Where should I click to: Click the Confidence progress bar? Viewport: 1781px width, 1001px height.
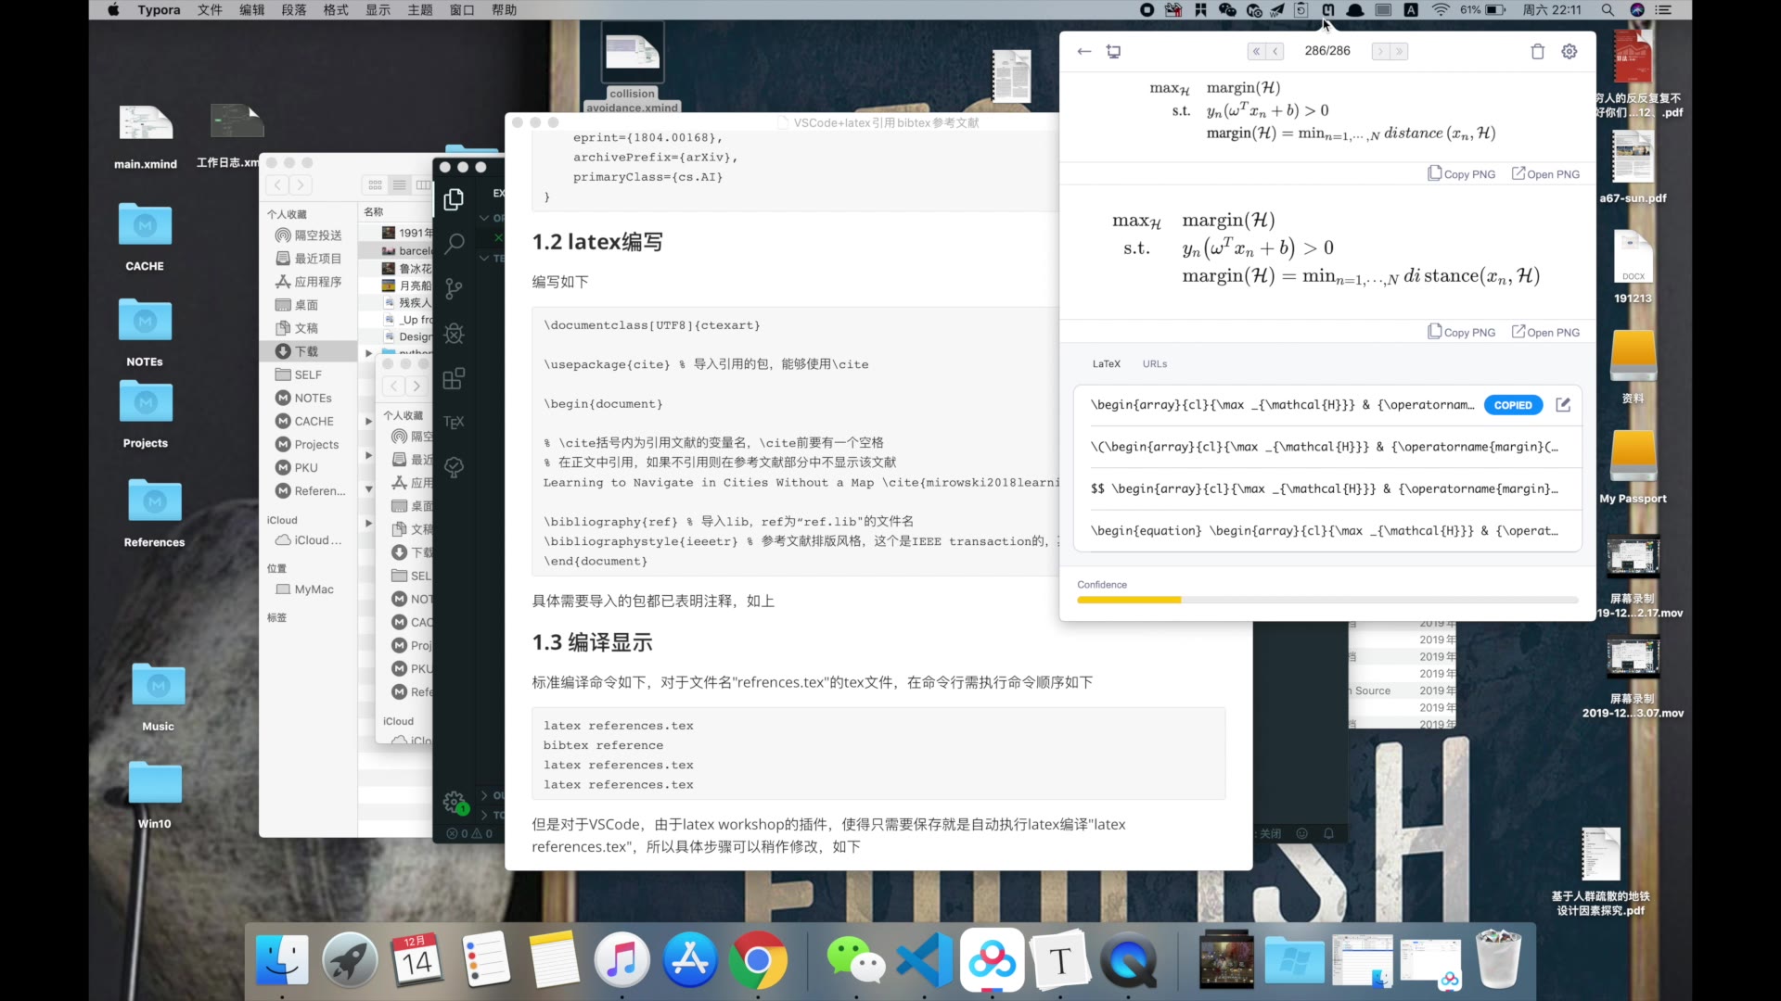[1326, 600]
